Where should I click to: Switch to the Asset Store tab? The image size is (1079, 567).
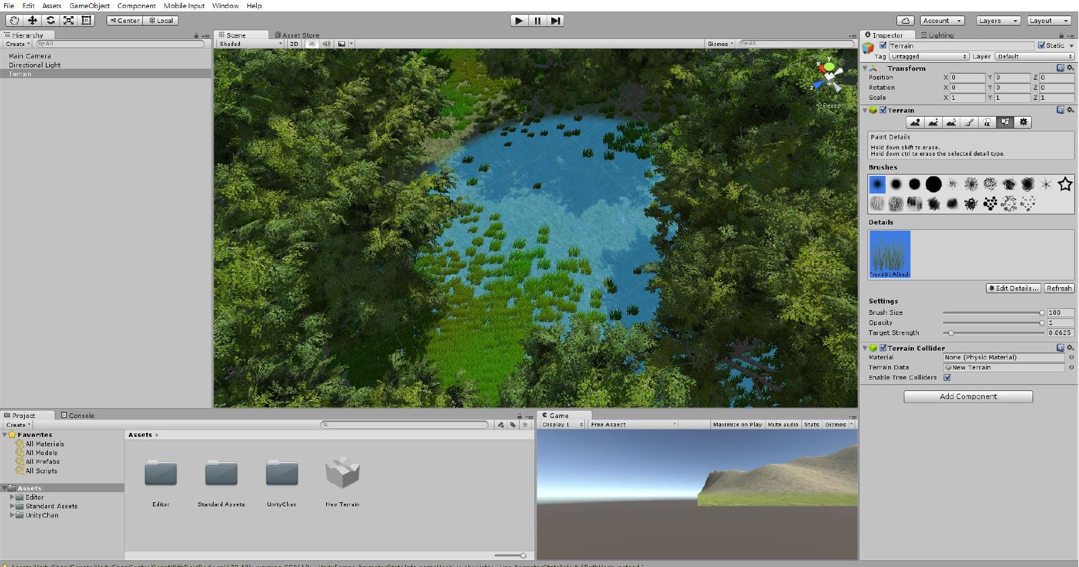tap(297, 35)
